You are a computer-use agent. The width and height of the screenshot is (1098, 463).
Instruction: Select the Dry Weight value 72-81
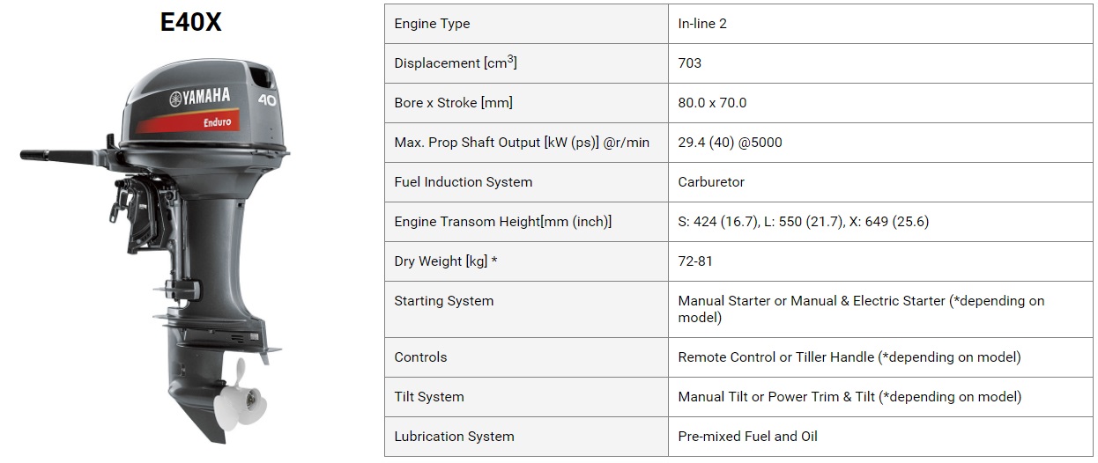[695, 261]
